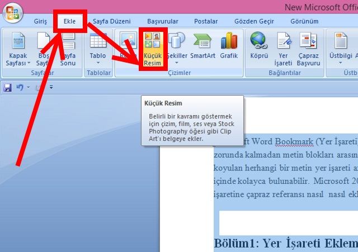Open the Ekle ribbon tab
Image resolution: width=358 pixels, height=252 pixels.
[69, 21]
